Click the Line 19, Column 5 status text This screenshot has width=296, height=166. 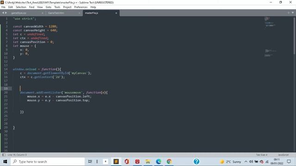[x=17, y=155]
